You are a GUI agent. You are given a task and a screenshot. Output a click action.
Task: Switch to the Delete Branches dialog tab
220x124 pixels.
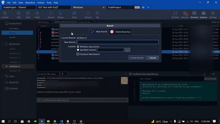point(120,32)
